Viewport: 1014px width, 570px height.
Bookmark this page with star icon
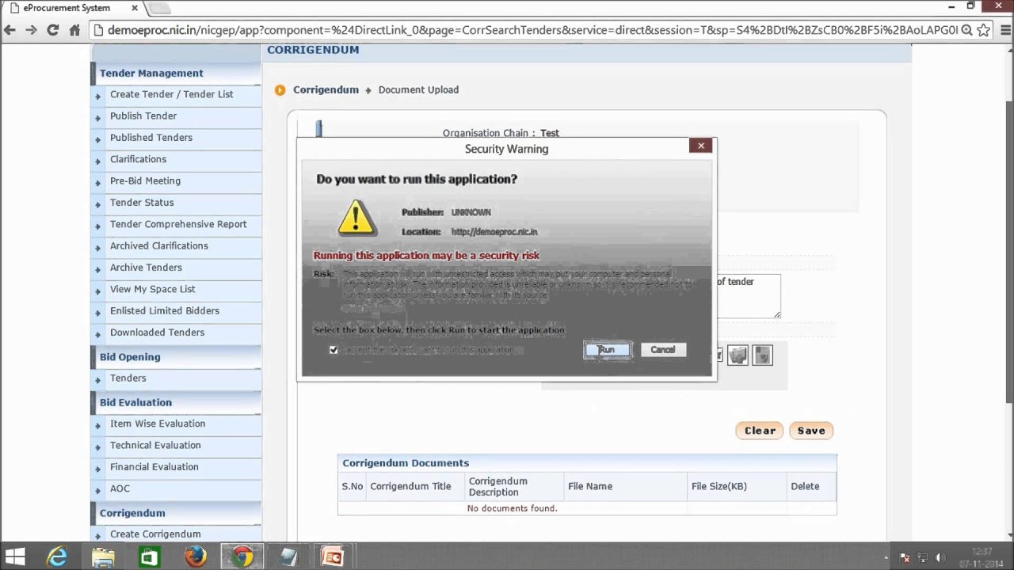click(x=983, y=30)
